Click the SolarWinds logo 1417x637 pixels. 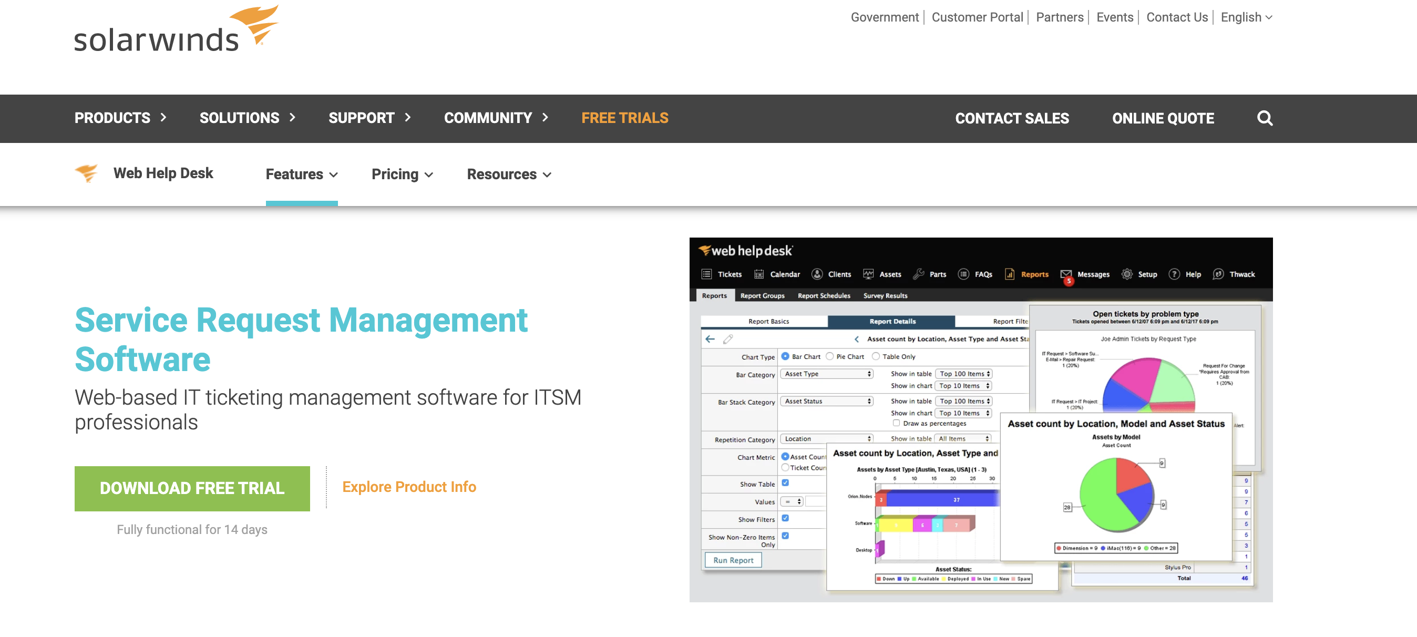pyautogui.click(x=176, y=31)
